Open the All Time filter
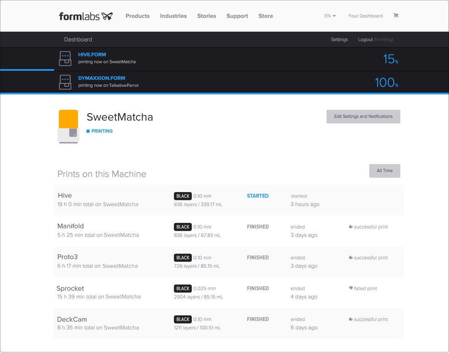 (x=384, y=171)
